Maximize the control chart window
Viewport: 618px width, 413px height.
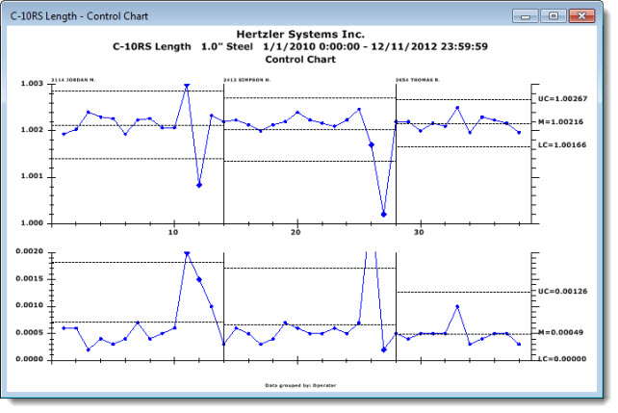click(553, 15)
